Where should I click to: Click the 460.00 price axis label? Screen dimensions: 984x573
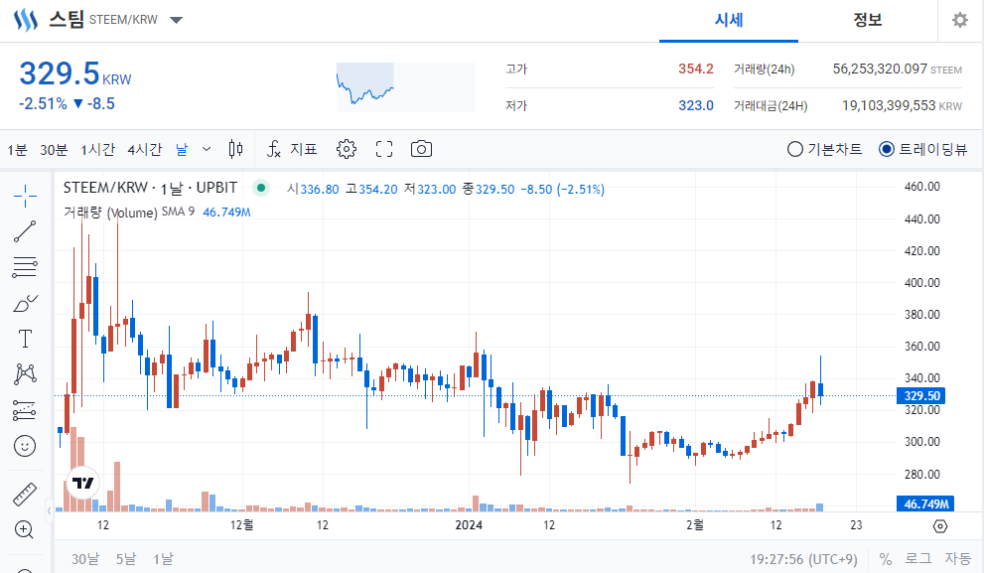click(921, 187)
